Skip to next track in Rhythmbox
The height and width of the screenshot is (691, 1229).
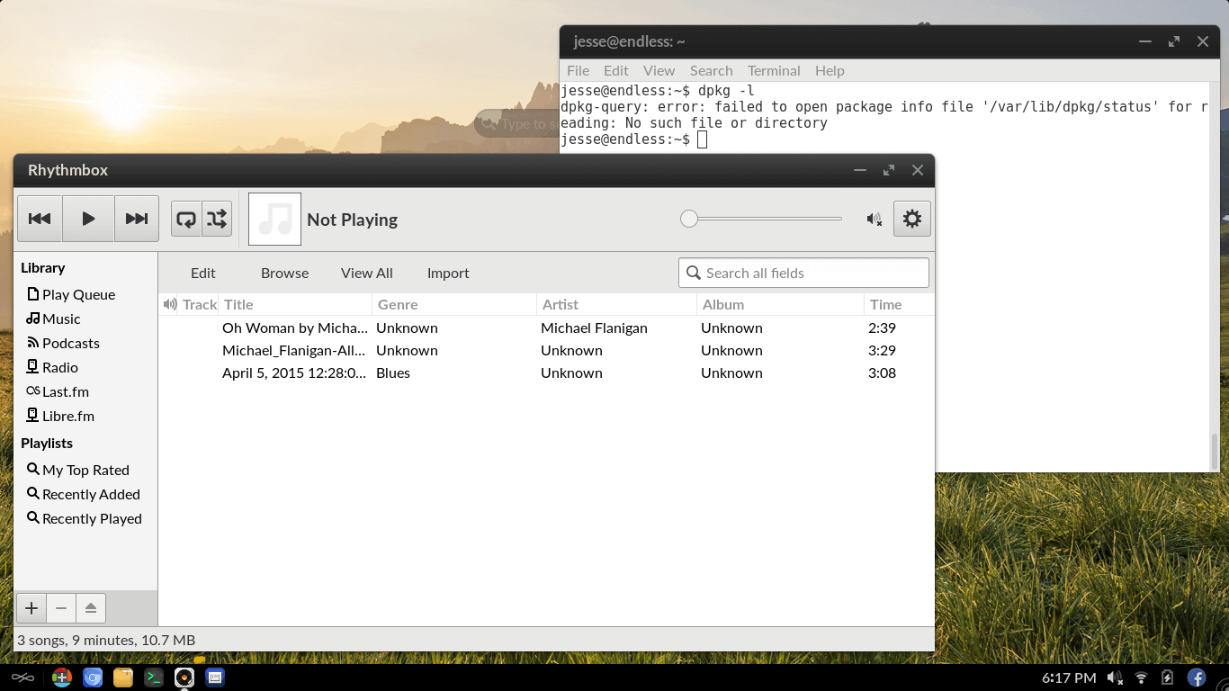(137, 219)
